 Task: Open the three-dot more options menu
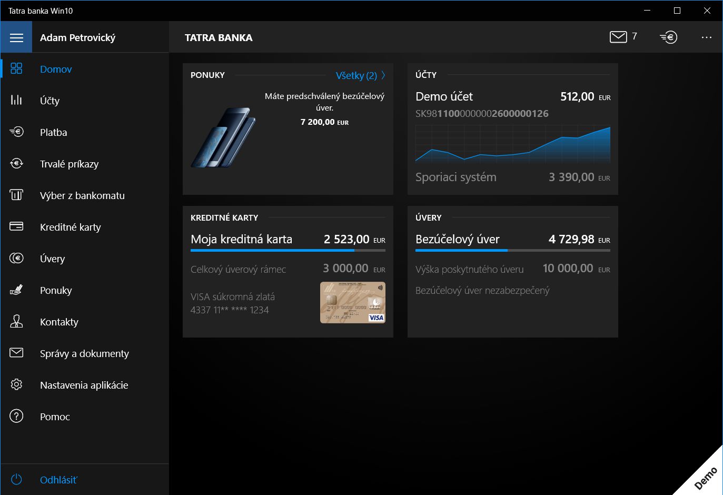(x=706, y=37)
